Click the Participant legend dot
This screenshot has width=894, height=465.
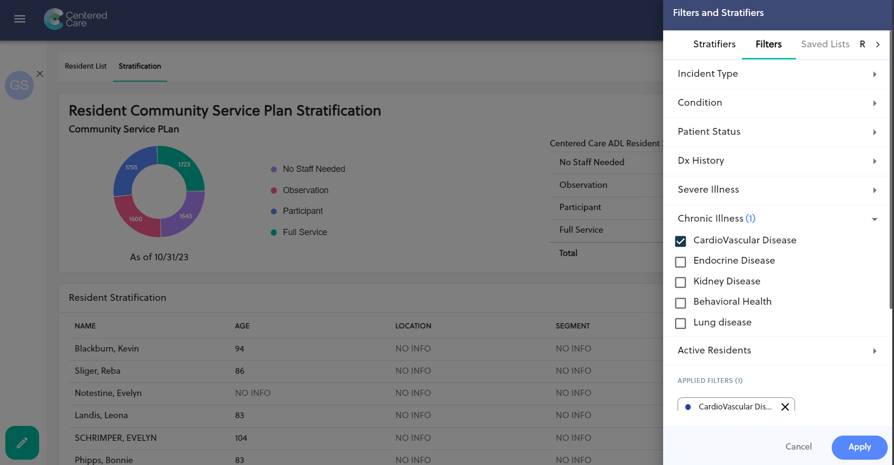[x=274, y=211]
